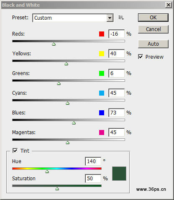Open the Custom preset combo box

click(x=73, y=18)
